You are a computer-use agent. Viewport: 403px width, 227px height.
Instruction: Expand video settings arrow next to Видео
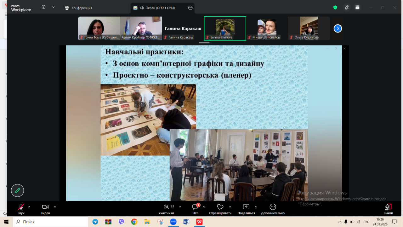point(55,207)
